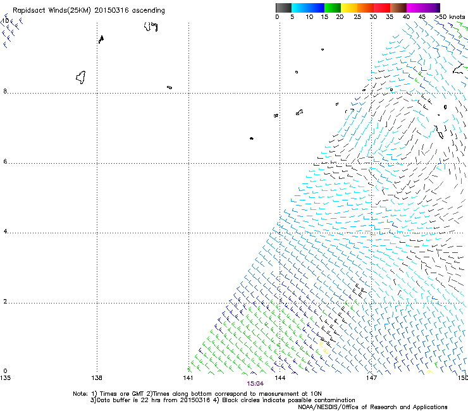Screen dimensions: 468x411
Task: Click the '40' label under the color bar
Action: [406, 17]
